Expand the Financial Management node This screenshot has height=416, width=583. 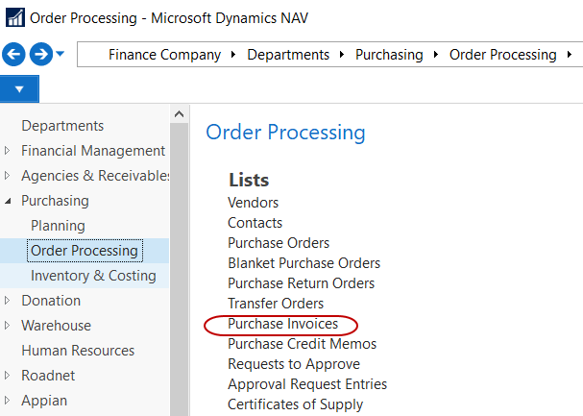tap(7, 151)
